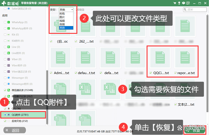The image size is (209, 135).
Task: Select the QQCi....txt file thumbnail
Action: (160, 58)
